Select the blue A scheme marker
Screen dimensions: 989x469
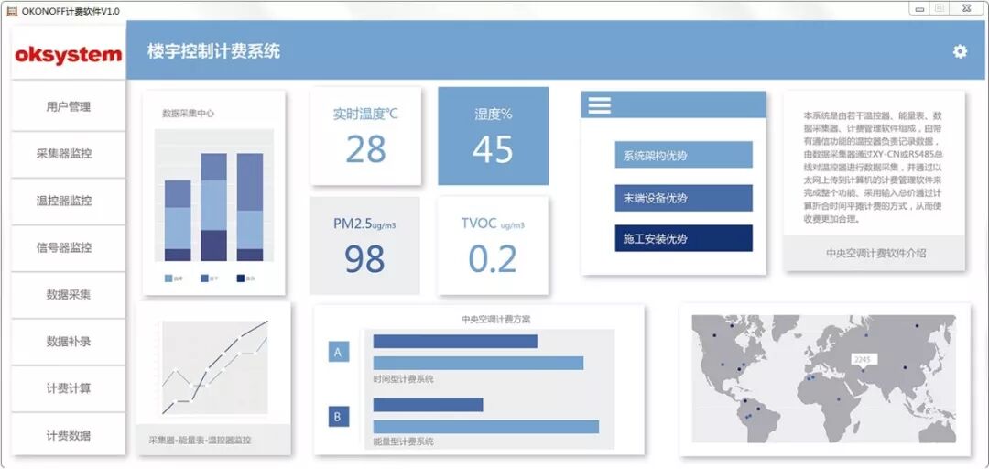(338, 353)
